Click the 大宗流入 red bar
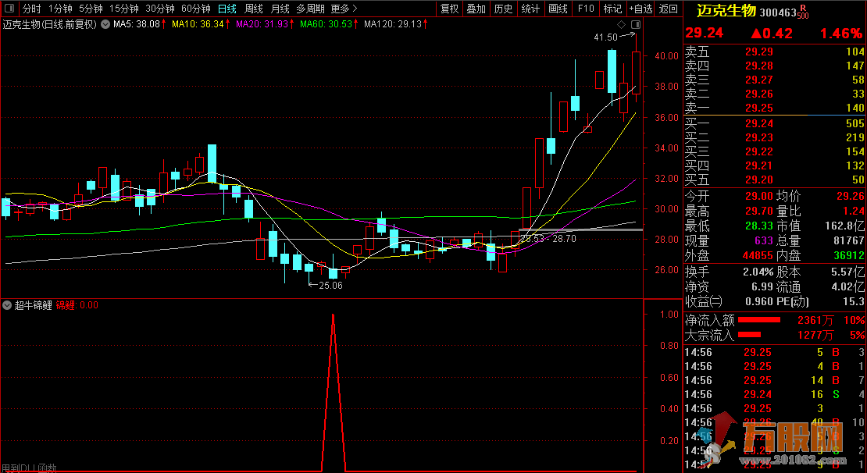The width and height of the screenshot is (867, 473). coord(750,335)
